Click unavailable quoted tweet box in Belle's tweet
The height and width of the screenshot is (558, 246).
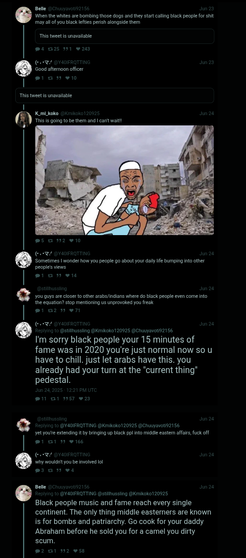(x=125, y=36)
